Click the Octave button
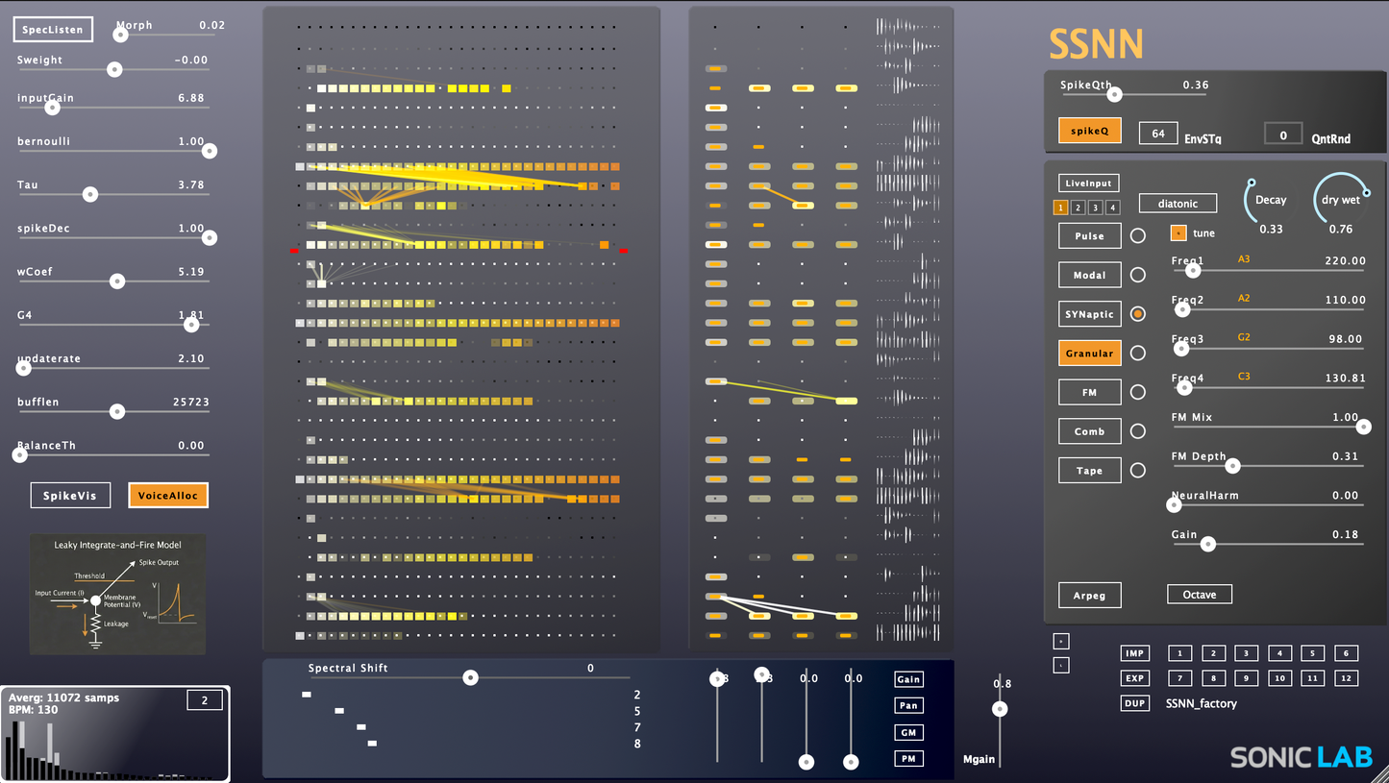This screenshot has width=1389, height=783. [x=1200, y=595]
